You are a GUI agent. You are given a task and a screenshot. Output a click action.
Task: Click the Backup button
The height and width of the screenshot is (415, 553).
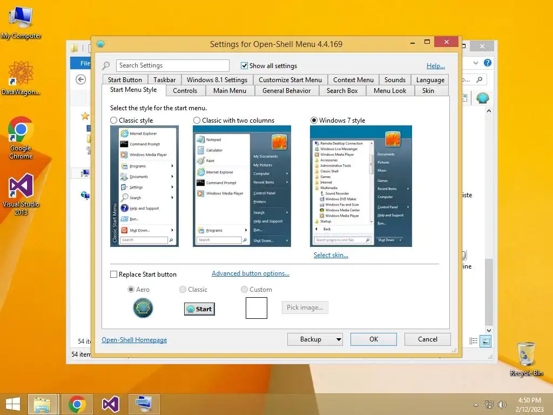pyautogui.click(x=311, y=339)
